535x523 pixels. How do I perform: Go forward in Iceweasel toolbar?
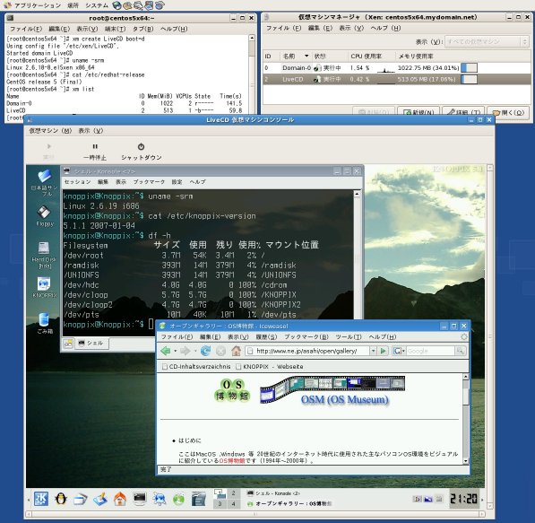[x=186, y=351]
